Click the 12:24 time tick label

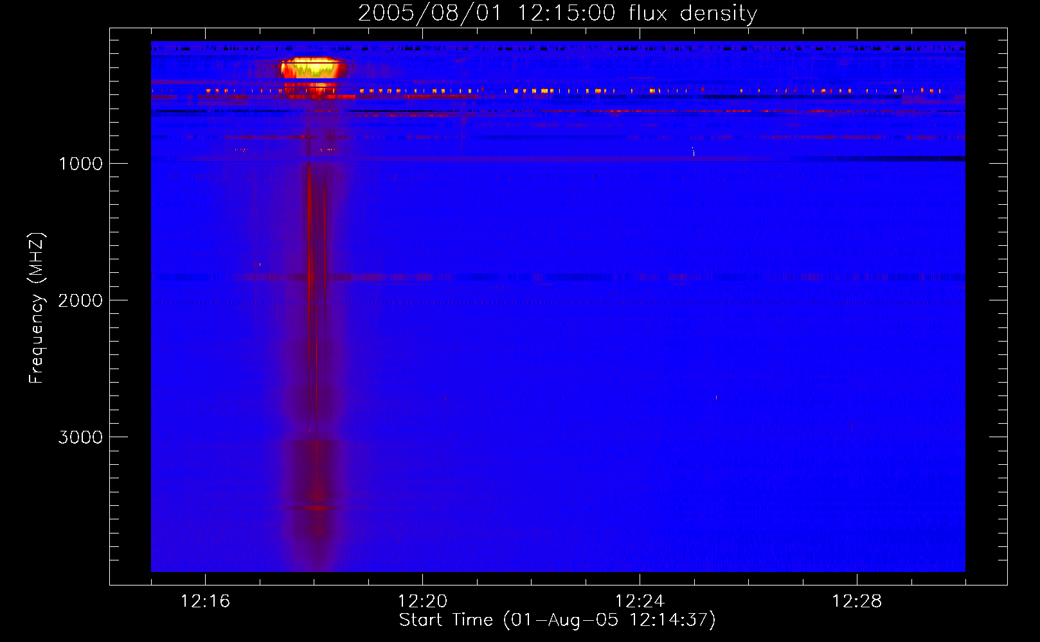(640, 602)
